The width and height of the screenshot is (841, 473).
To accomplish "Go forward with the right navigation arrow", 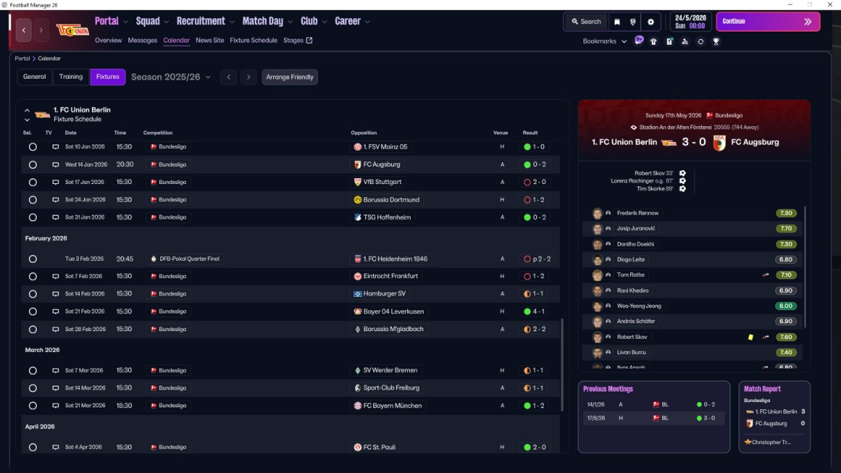I will (x=41, y=30).
